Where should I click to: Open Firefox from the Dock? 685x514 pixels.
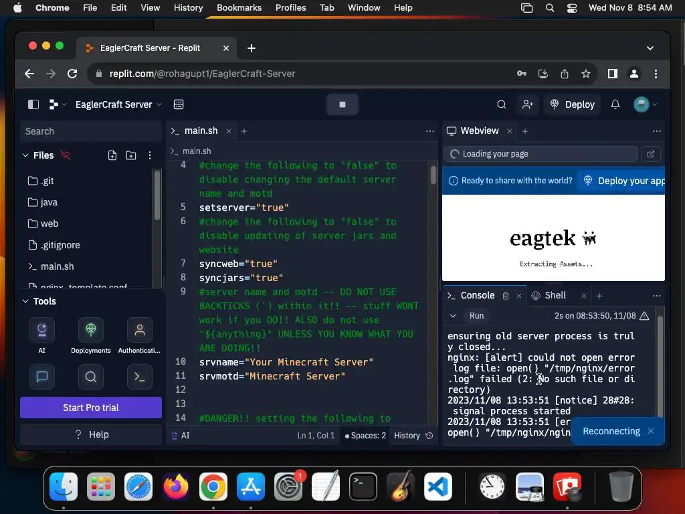(x=176, y=487)
